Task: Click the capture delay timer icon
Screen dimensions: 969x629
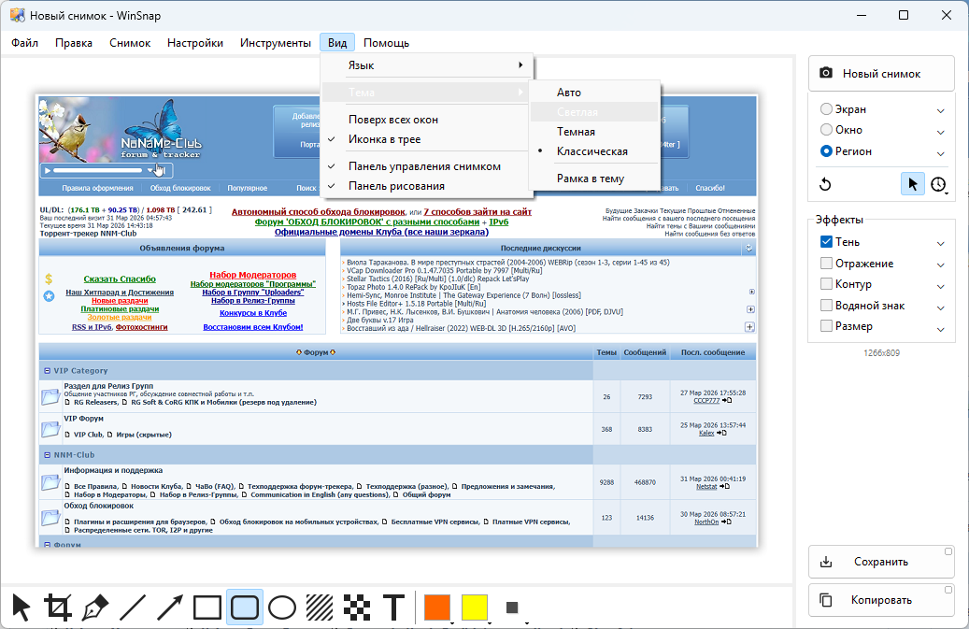Action: [938, 184]
